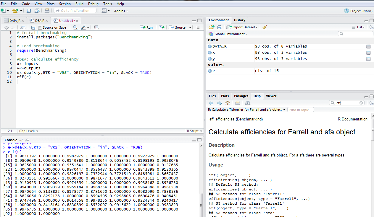Go back in Help pane
The image size is (374, 217).
click(211, 103)
